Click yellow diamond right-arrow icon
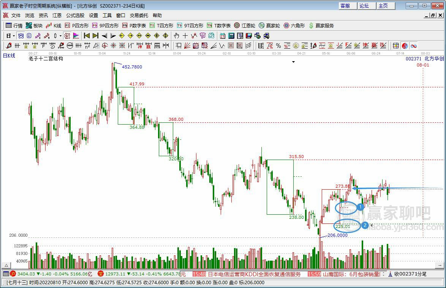This screenshot has width=446, height=288. (131, 36)
